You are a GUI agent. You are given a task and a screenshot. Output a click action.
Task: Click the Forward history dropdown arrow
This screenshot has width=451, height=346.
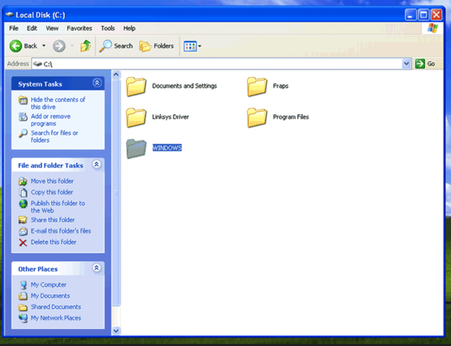click(x=72, y=46)
